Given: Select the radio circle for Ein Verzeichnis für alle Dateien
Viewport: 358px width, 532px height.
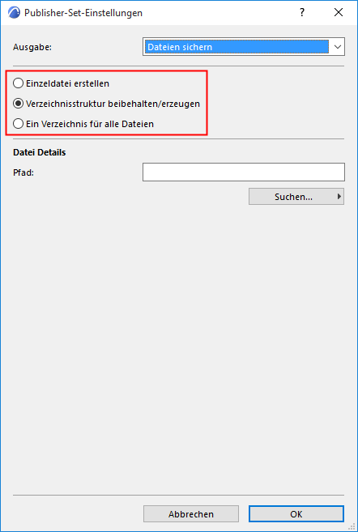Looking at the screenshot, I should tap(18, 124).
